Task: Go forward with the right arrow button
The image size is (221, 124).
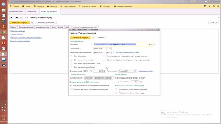Action: (x=21, y=18)
